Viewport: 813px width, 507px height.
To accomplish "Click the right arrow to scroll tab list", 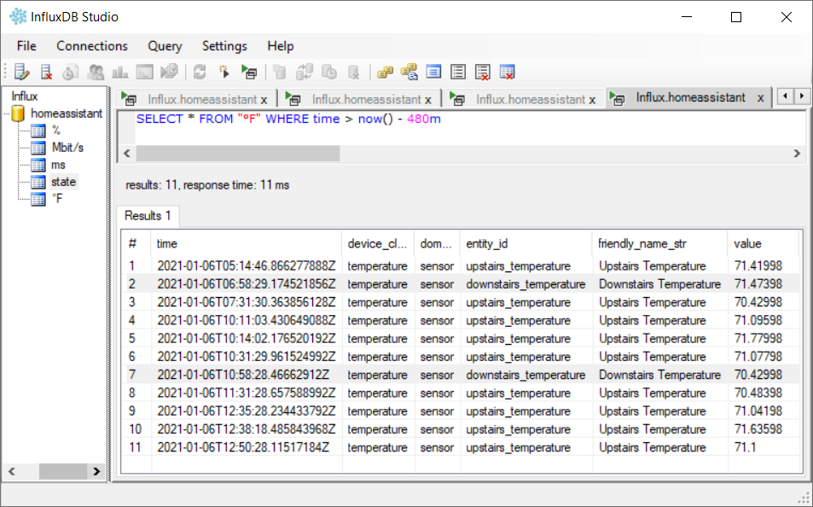I will point(802,97).
